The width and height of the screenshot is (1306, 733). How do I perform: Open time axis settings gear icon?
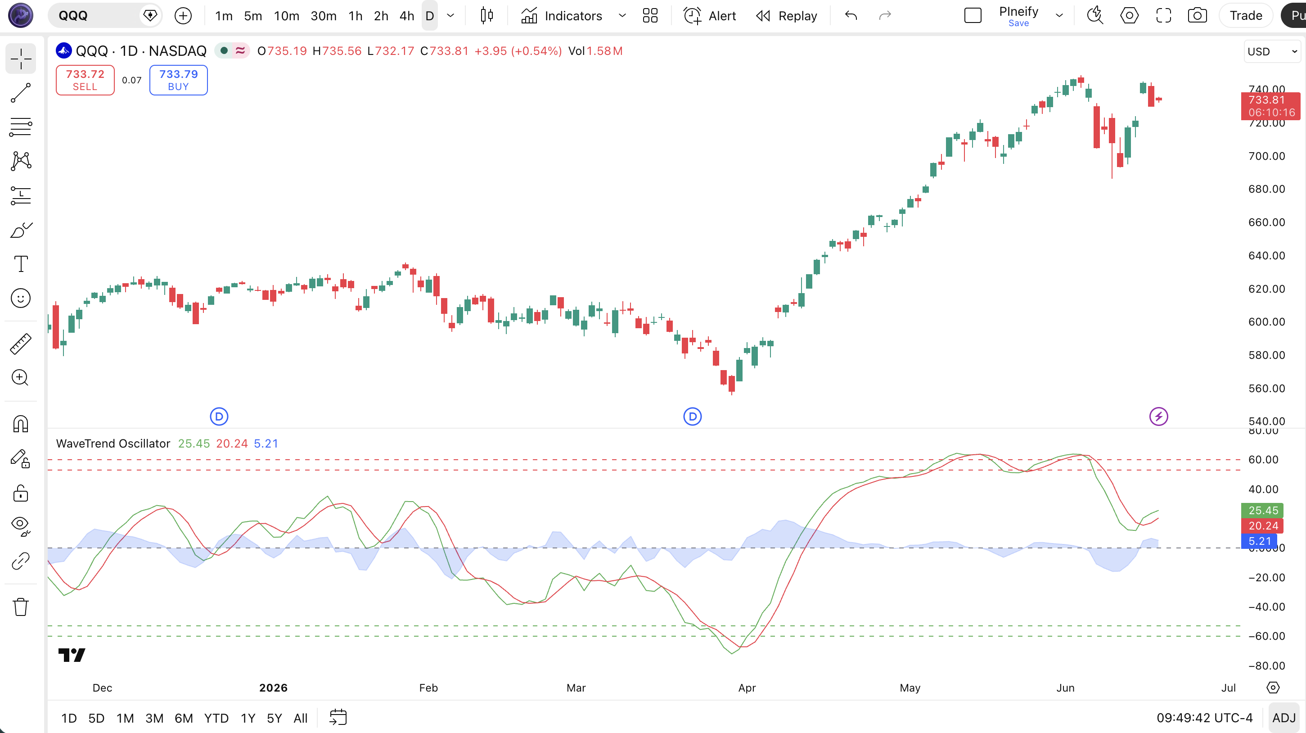[1273, 688]
